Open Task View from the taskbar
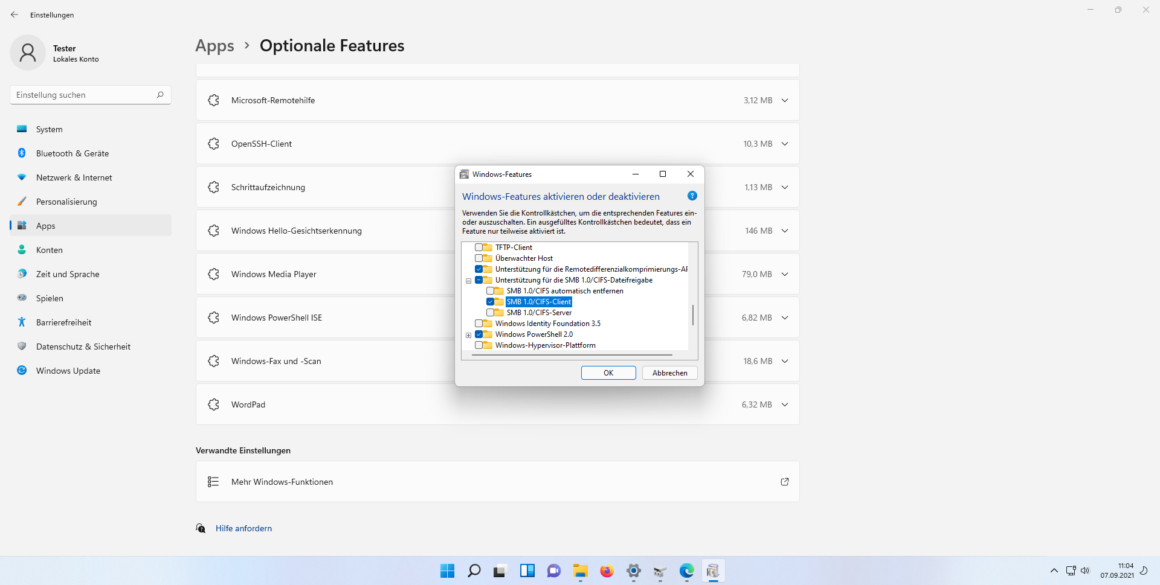This screenshot has height=585, width=1160. 500,571
